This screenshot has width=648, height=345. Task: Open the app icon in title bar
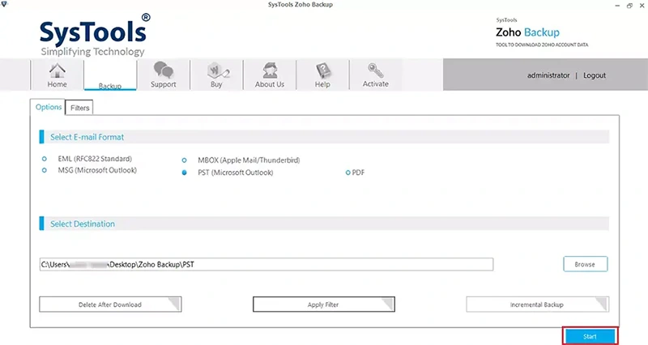[x=4, y=4]
